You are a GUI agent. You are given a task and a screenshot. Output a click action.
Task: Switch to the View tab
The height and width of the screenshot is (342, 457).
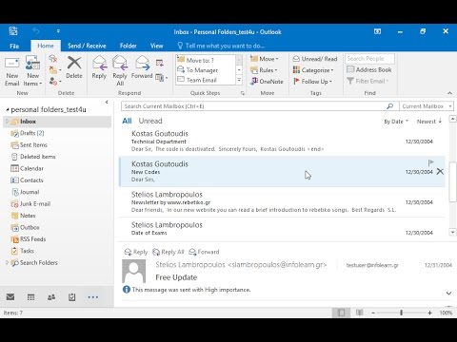156,46
